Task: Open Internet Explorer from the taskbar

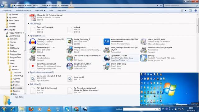Action: 13,109
